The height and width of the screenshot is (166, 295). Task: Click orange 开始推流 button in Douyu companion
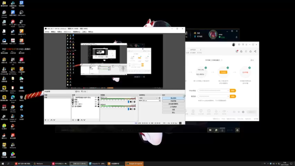[x=223, y=72]
